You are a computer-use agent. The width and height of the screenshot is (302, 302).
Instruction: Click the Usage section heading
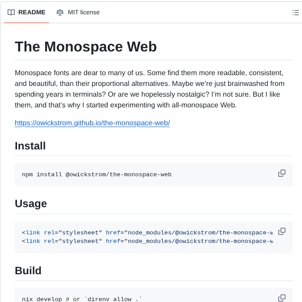coord(31,204)
